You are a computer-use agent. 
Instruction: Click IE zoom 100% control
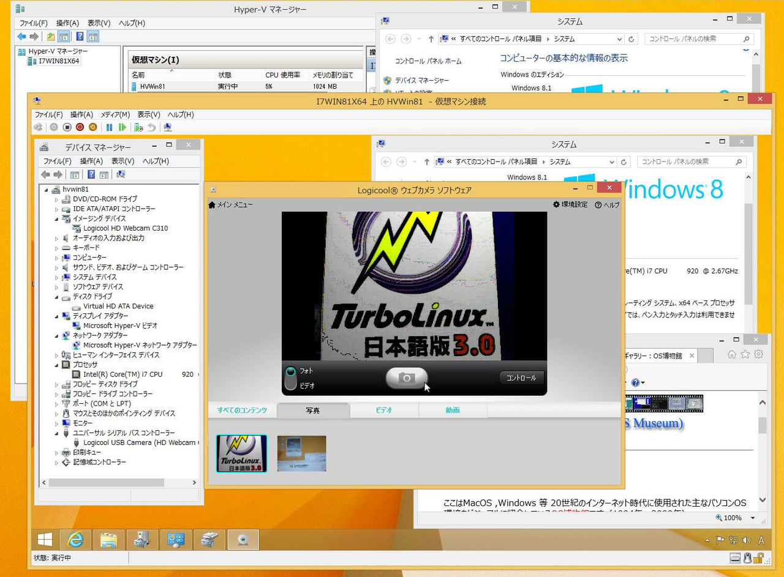(x=737, y=518)
